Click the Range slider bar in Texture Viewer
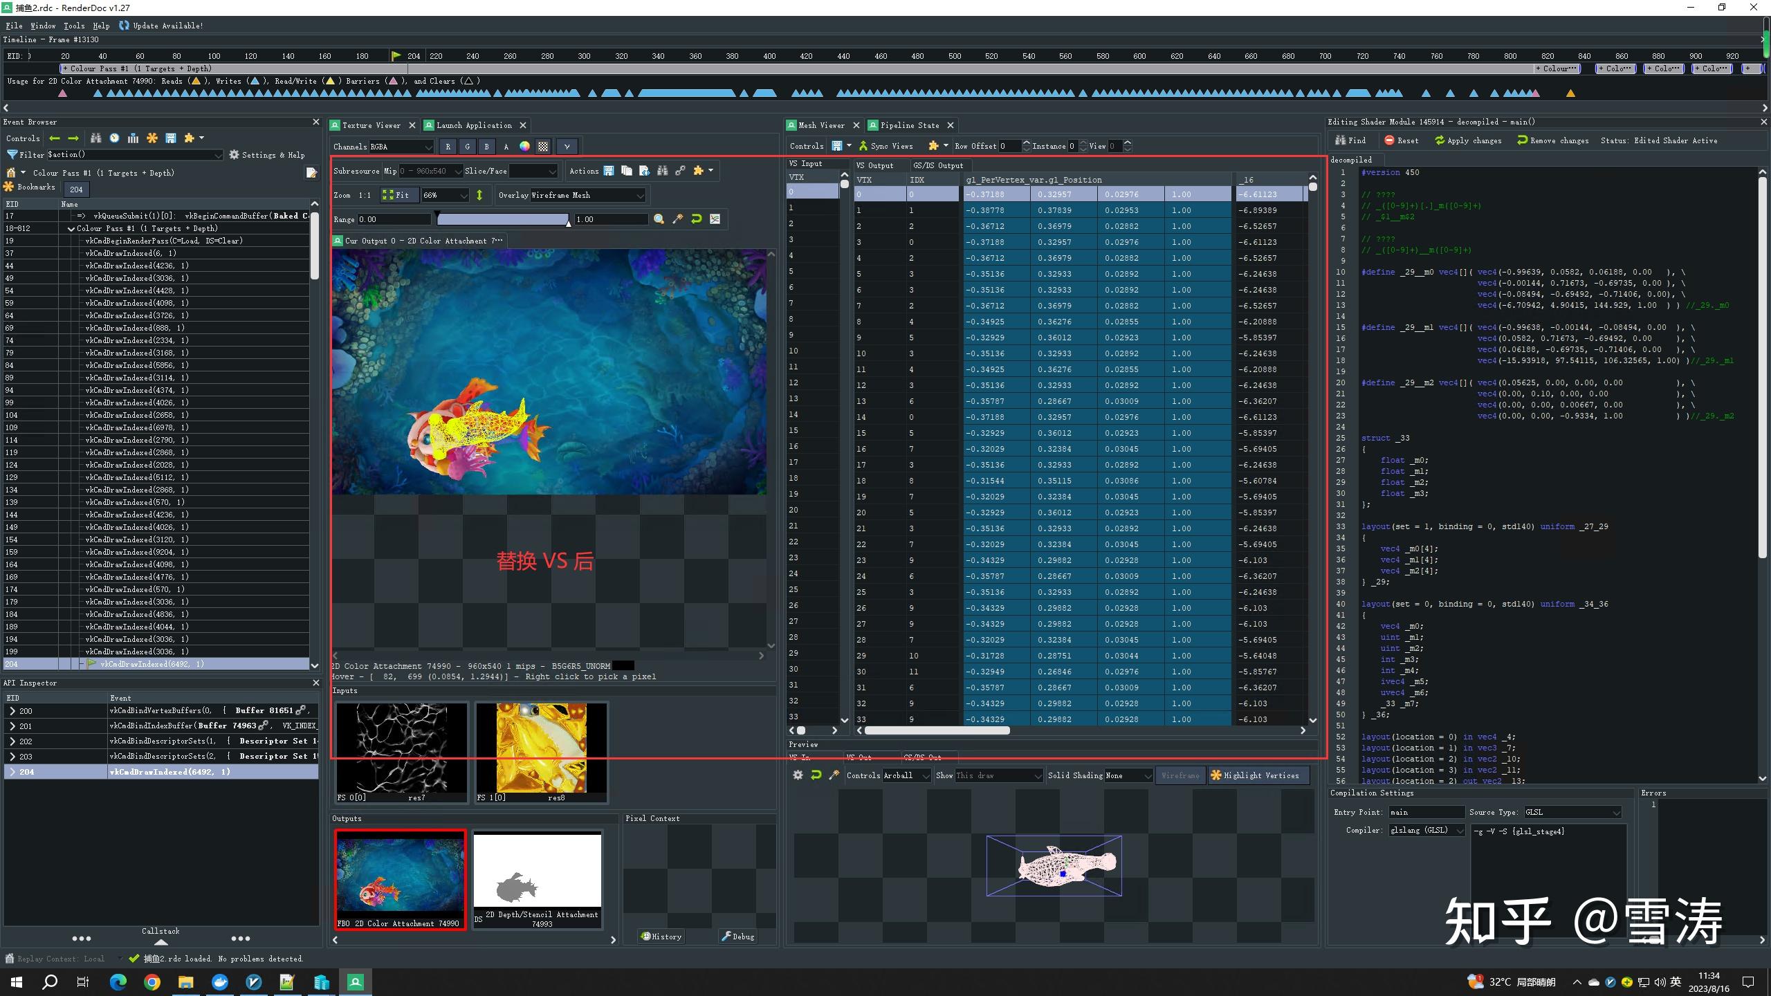The height and width of the screenshot is (996, 1771). coord(503,219)
